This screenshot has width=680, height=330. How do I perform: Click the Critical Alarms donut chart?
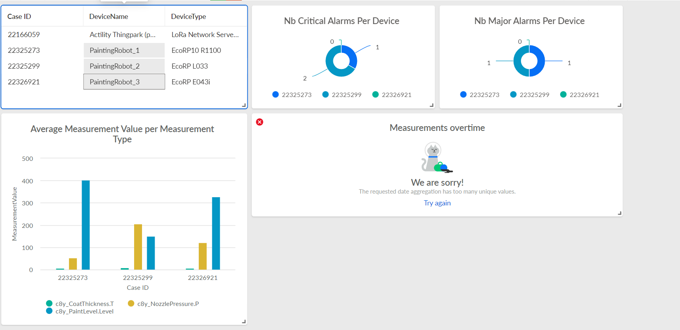341,61
